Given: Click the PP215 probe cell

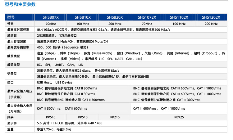Looking at the screenshot, I should [115, 117].
